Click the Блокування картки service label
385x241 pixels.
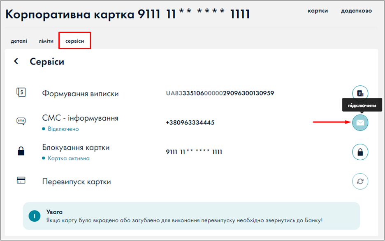tap(76, 147)
